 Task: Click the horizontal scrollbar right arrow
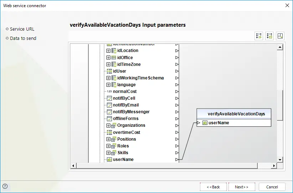274,166
